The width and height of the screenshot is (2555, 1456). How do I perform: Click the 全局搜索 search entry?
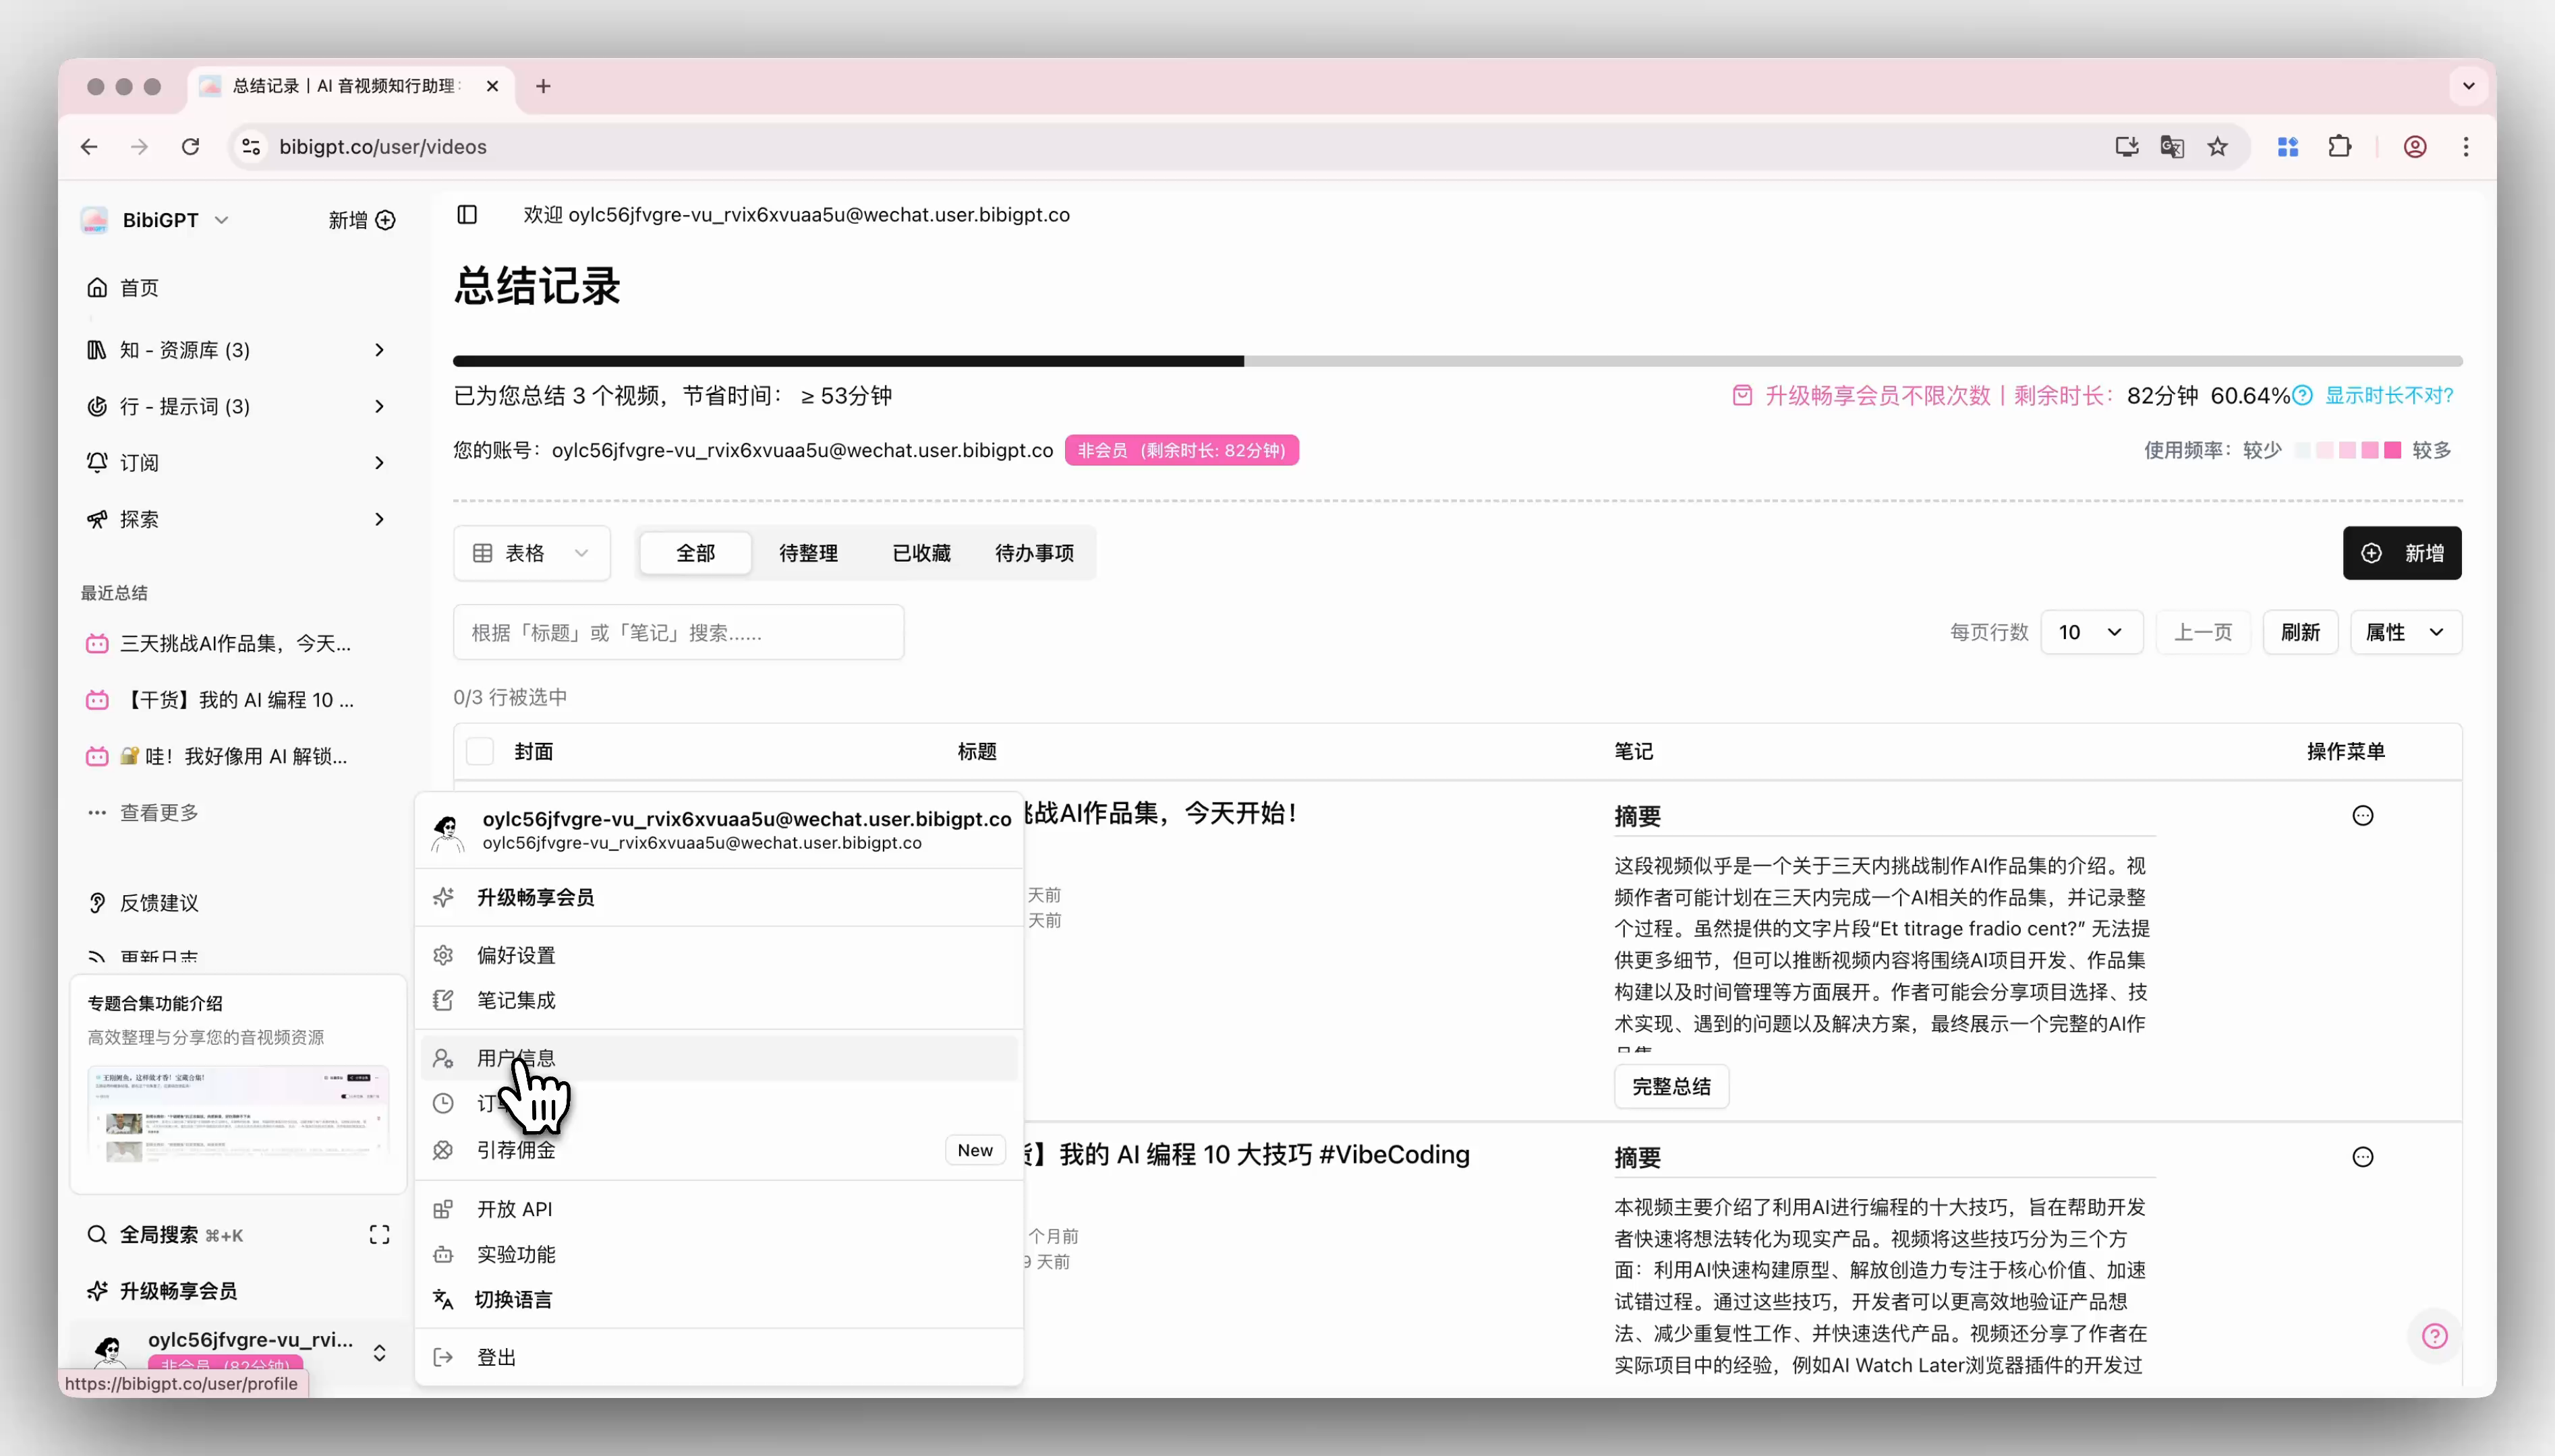click(x=165, y=1235)
